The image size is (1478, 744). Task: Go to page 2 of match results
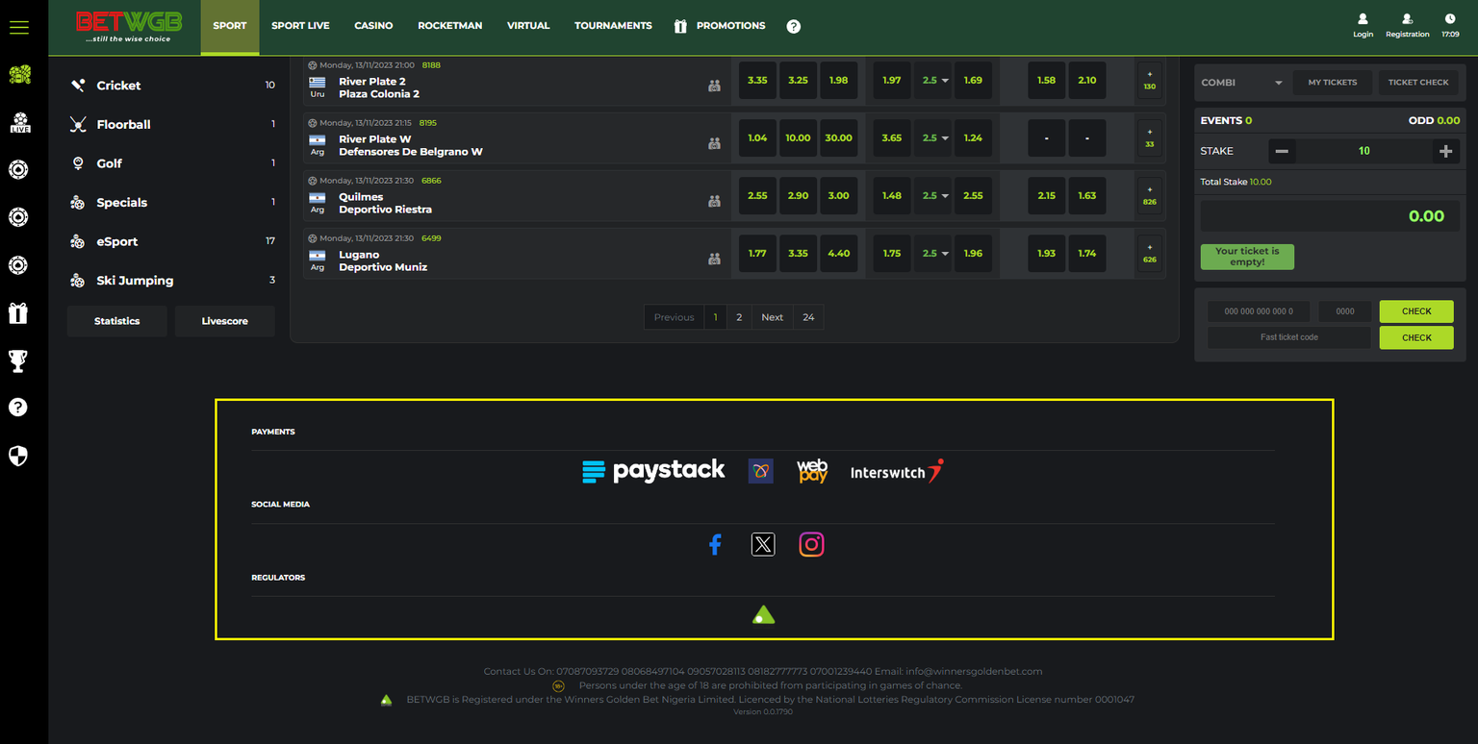tap(738, 316)
